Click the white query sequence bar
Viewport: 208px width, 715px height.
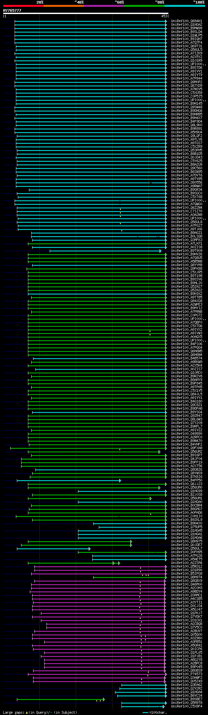pos(85,13)
